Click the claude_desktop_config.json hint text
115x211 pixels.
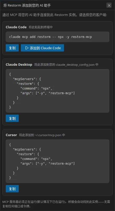pos(66,65)
